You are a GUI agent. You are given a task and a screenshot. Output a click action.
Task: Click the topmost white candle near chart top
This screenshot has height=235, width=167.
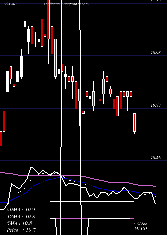(x=25, y=24)
